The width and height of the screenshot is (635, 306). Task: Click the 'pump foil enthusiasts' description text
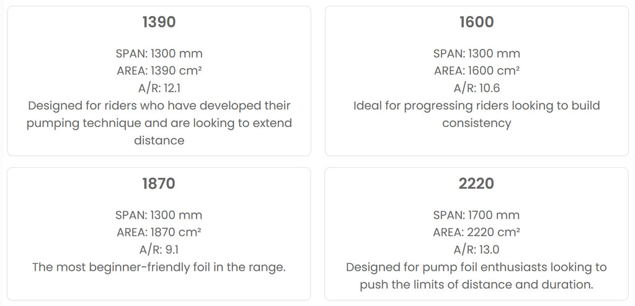[476, 276]
